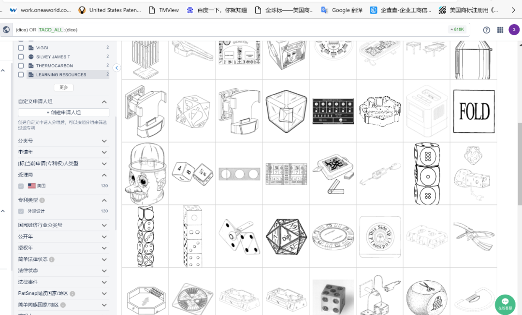Collapse the 专利类型 filter
The image size is (522, 315).
104,200
